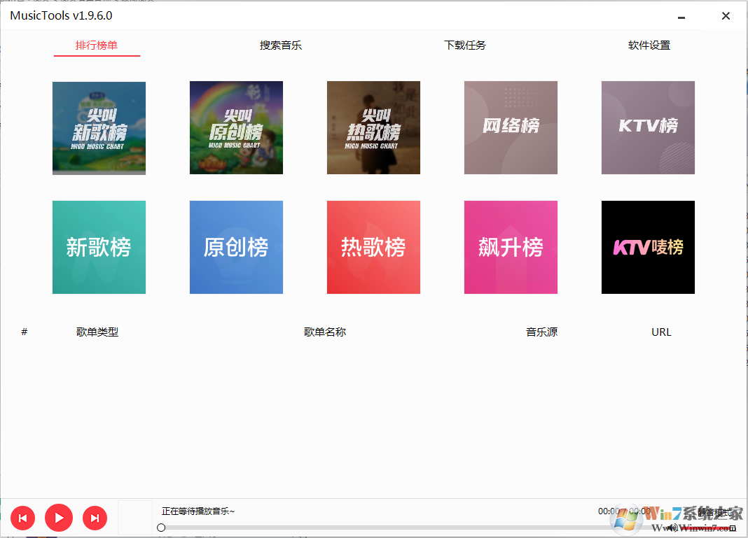Open the 网络榜 chart
Screen dimensions: 748x538
(x=511, y=127)
